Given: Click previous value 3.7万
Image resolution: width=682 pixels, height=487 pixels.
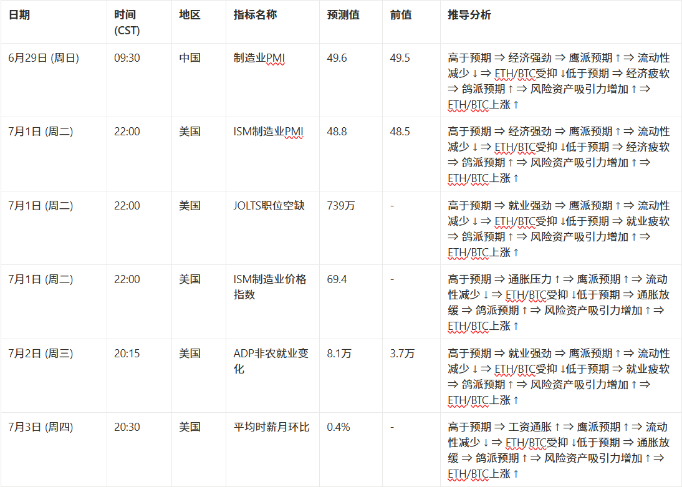Looking at the screenshot, I should pyautogui.click(x=402, y=354).
